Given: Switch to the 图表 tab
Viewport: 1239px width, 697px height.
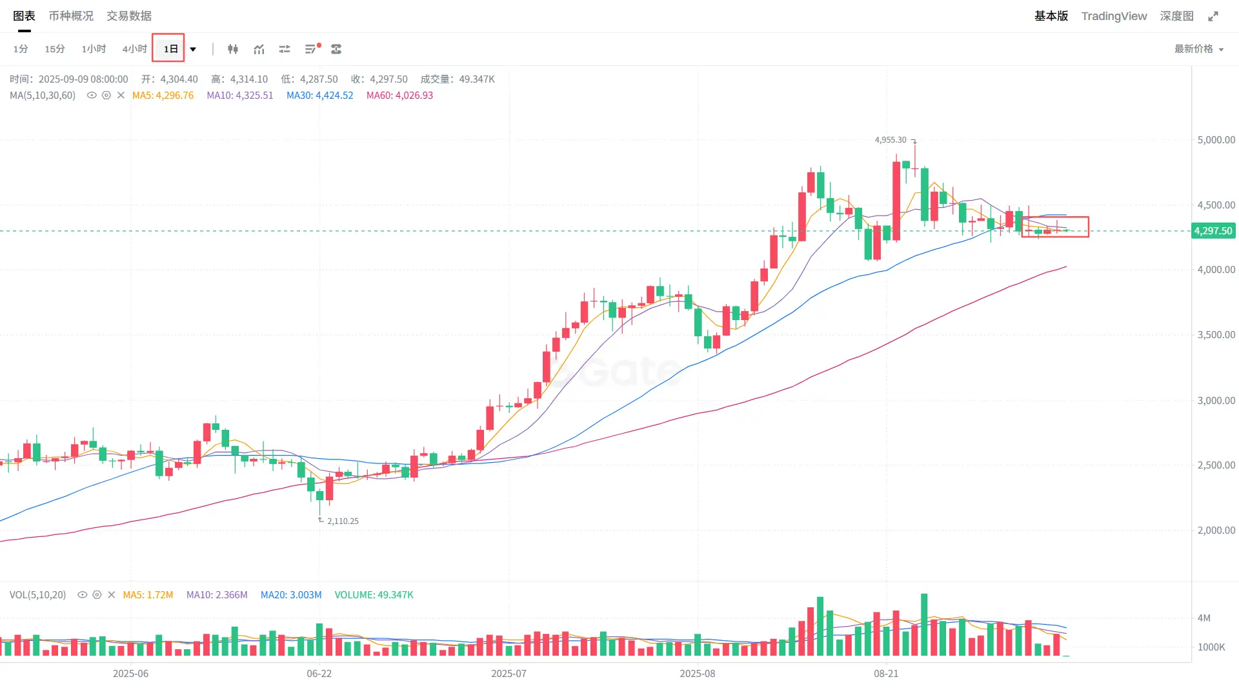Looking at the screenshot, I should point(25,16).
